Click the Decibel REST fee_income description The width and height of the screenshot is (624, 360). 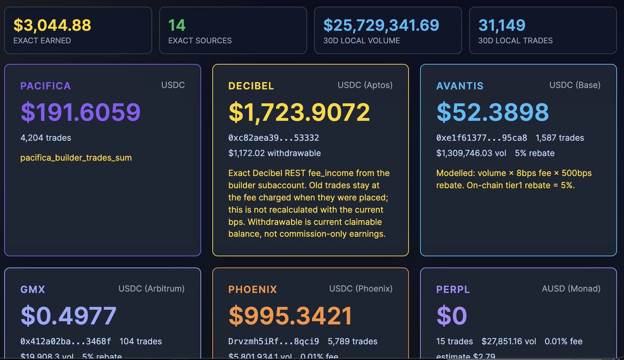point(309,203)
